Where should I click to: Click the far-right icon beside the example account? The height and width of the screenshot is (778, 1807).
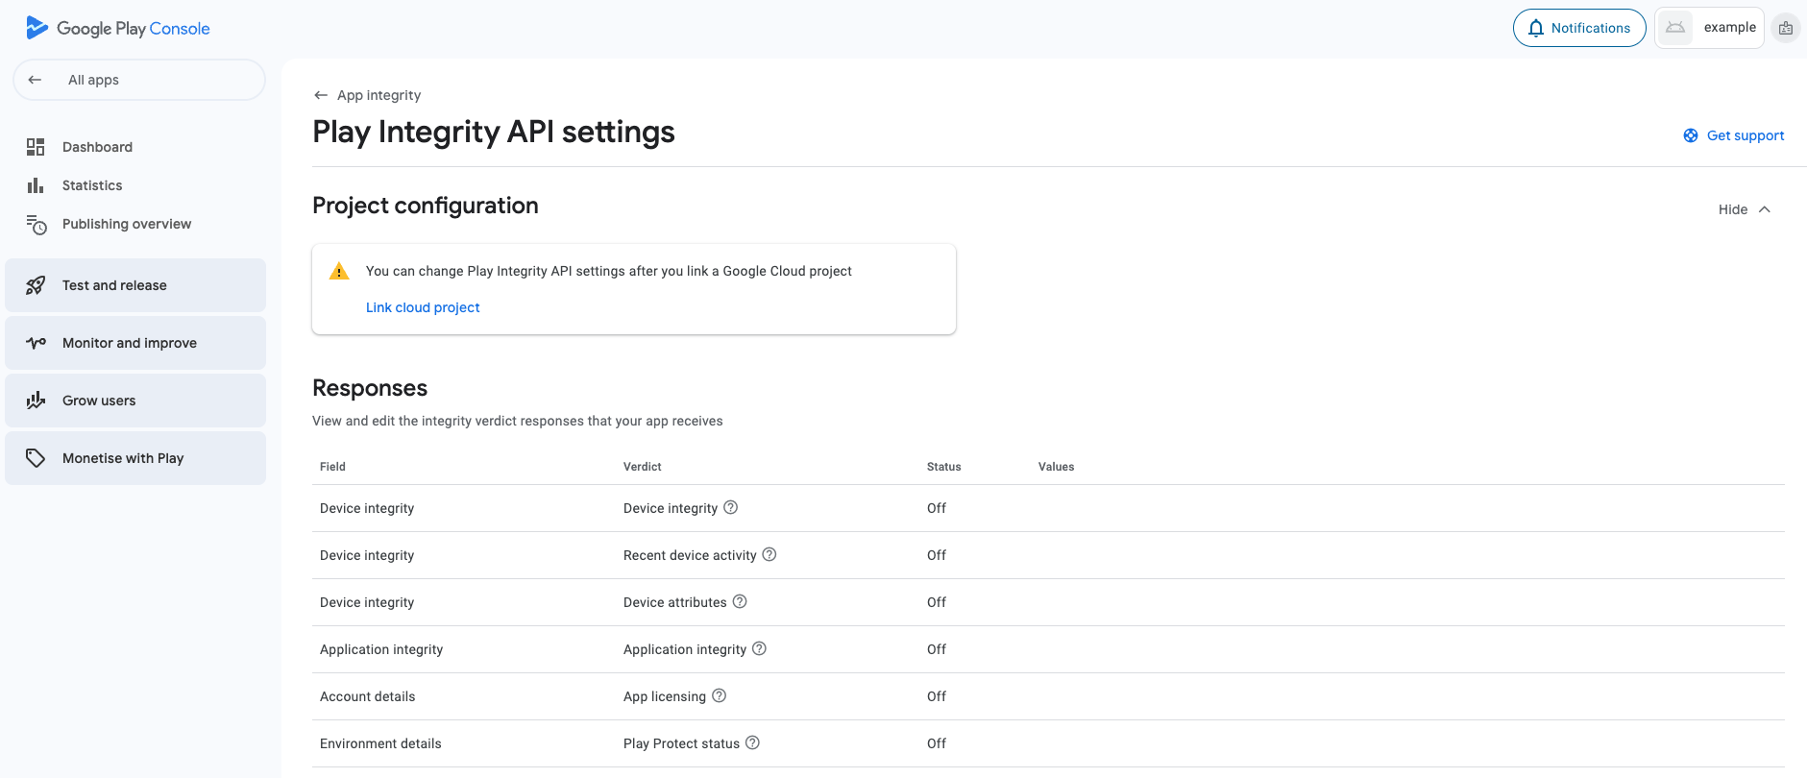tap(1785, 28)
